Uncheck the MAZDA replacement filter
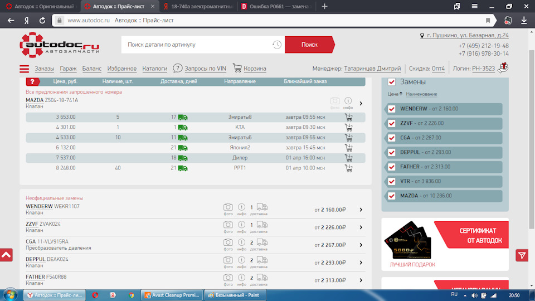Screen dimensions: 535x301 point(392,196)
